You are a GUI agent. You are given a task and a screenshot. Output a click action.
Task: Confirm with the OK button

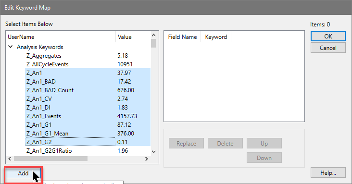click(328, 36)
